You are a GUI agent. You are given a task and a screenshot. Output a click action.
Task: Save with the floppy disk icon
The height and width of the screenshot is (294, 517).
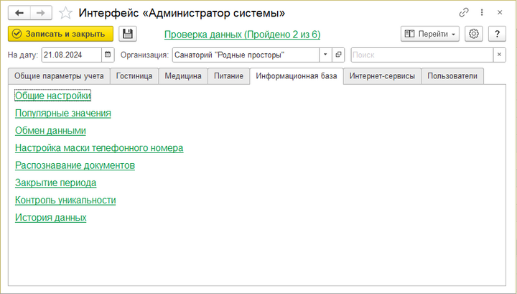(128, 34)
